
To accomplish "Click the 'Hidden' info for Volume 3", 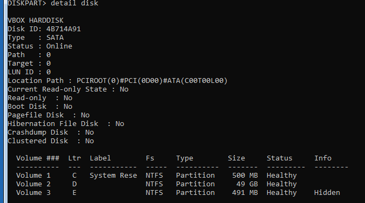I will coord(327,193).
